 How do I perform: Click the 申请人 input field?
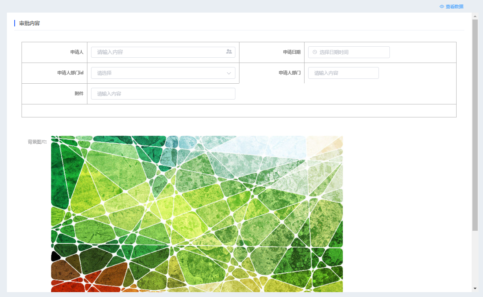coord(163,52)
